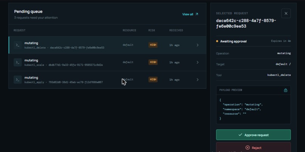
Task: Click terminal icon of kubectl_apply request
Action: [17, 80]
